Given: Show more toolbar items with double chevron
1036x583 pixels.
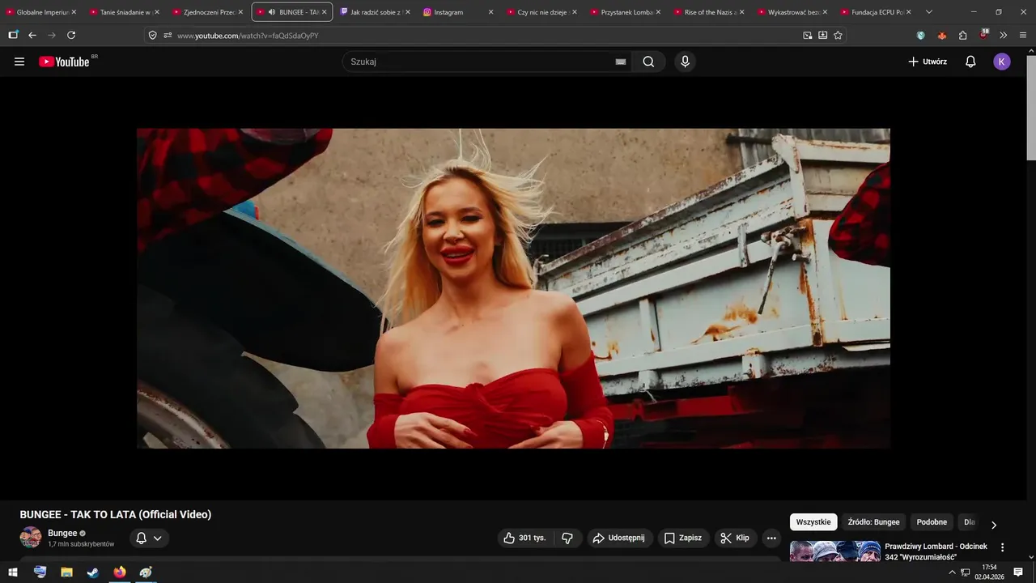Looking at the screenshot, I should (1004, 36).
